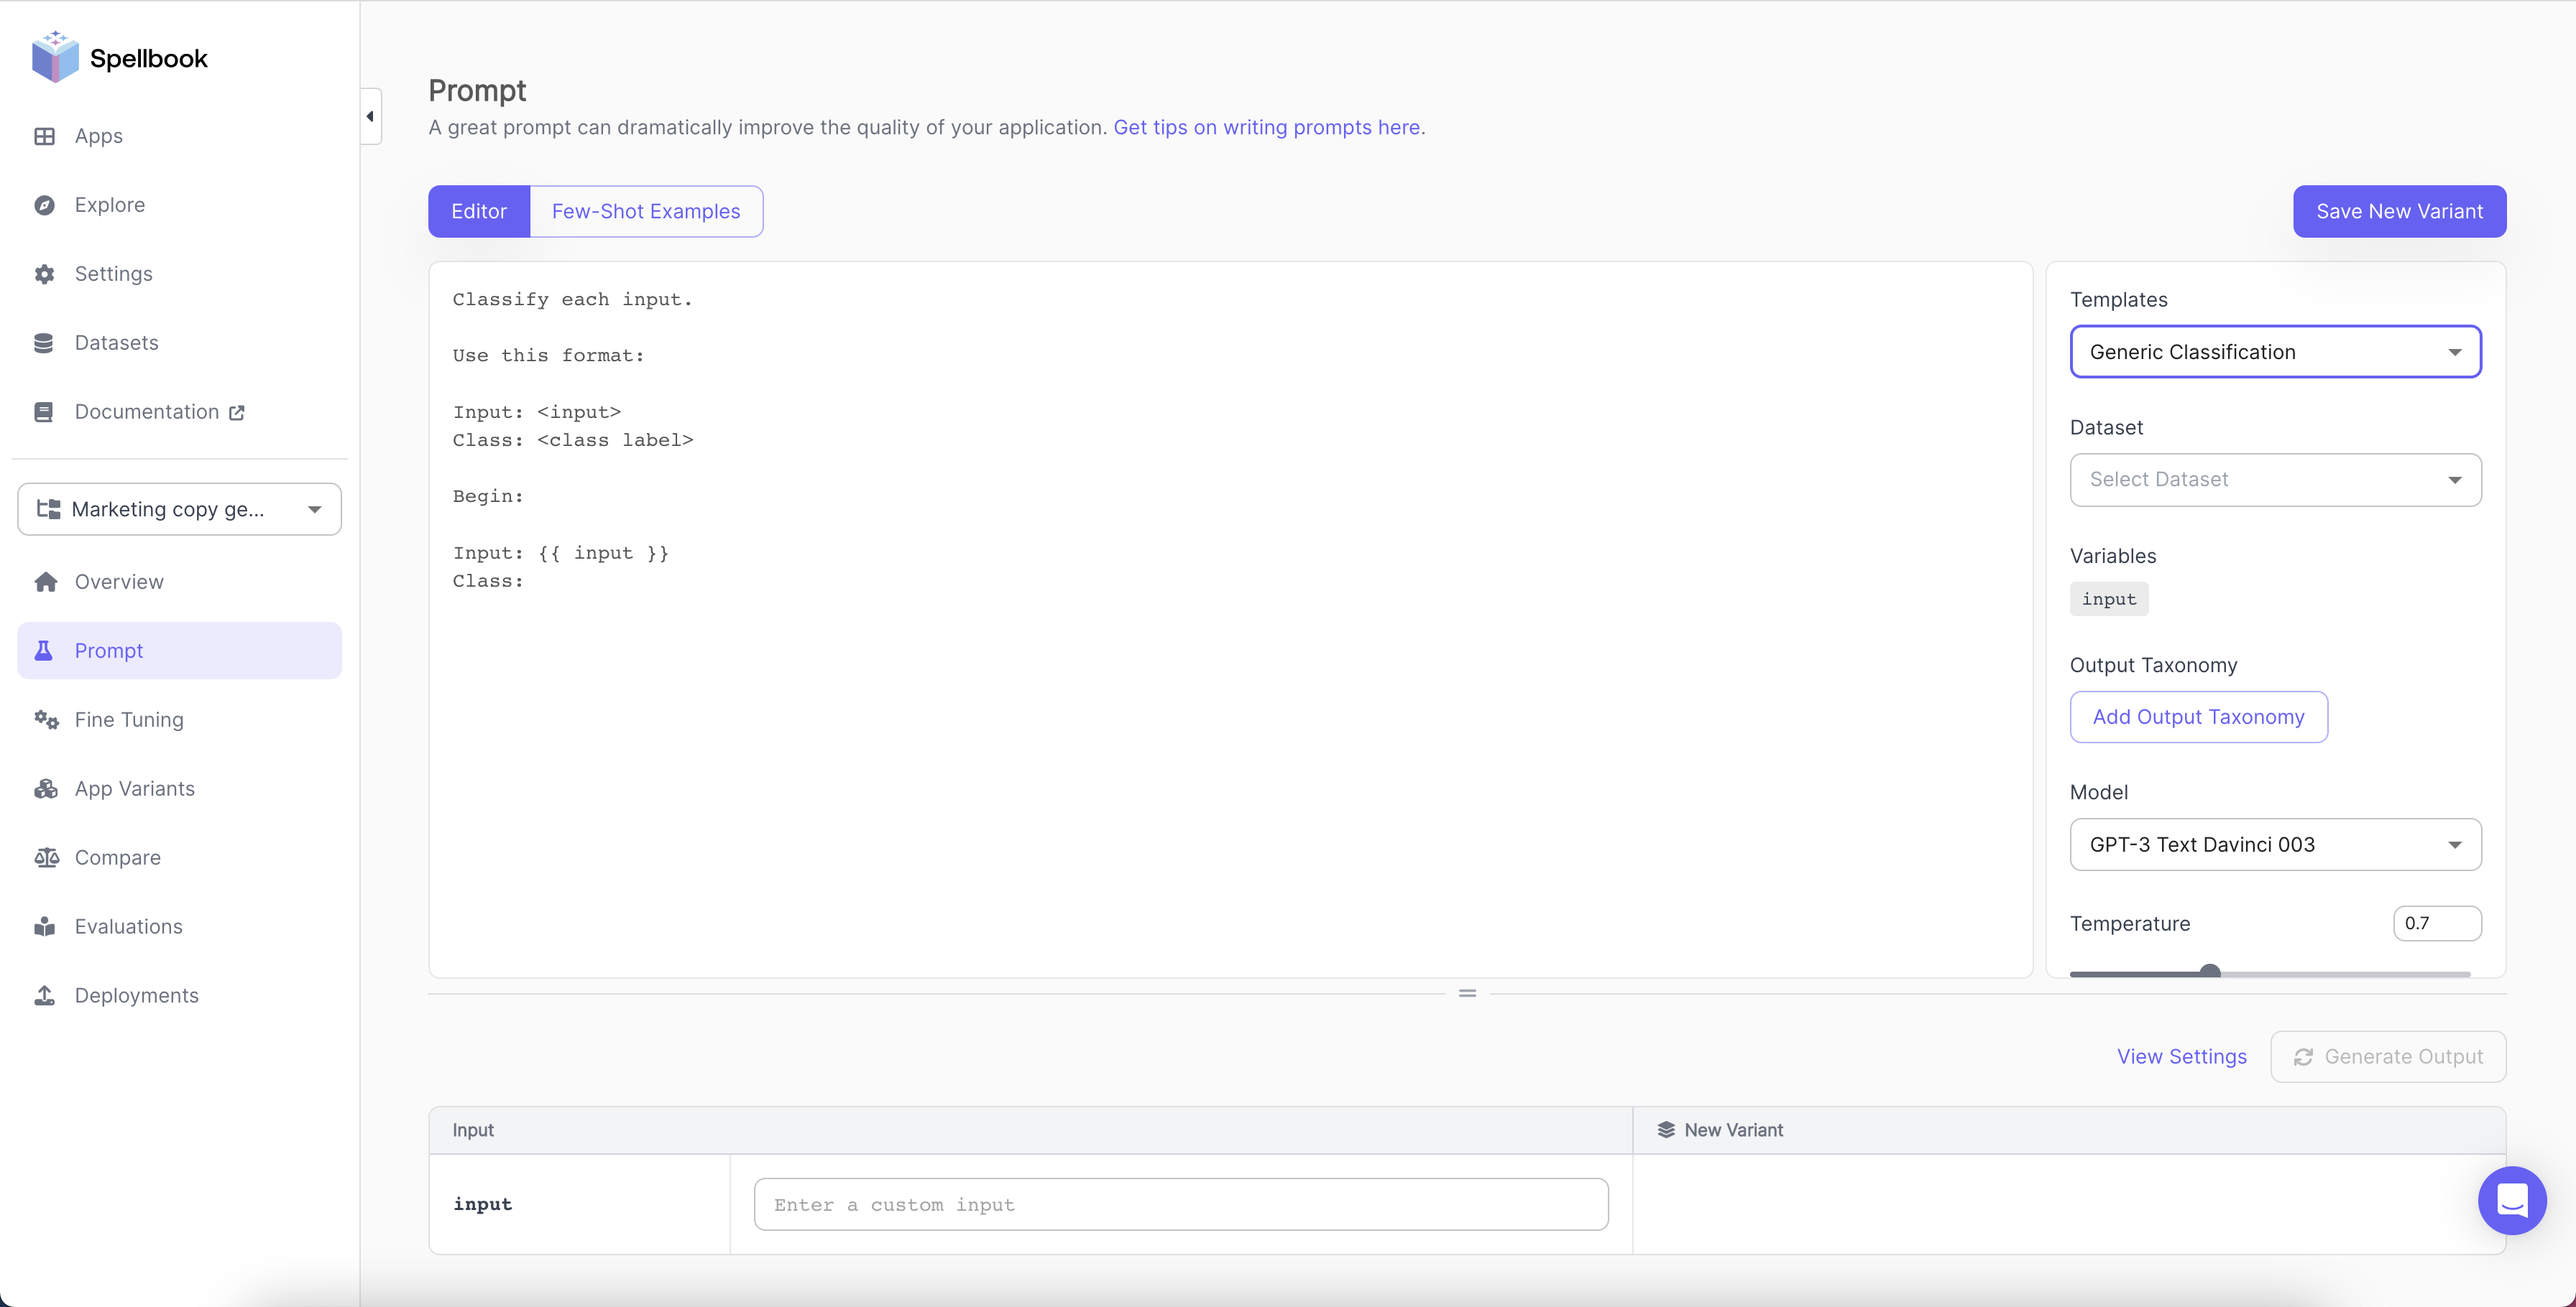Open the GPT-3 Text Davinci 003 model dropdown

2275,845
